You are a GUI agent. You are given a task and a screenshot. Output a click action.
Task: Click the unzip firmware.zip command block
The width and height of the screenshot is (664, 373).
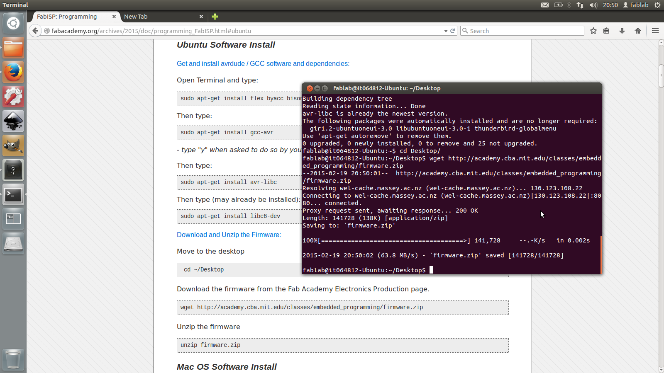coord(343,345)
